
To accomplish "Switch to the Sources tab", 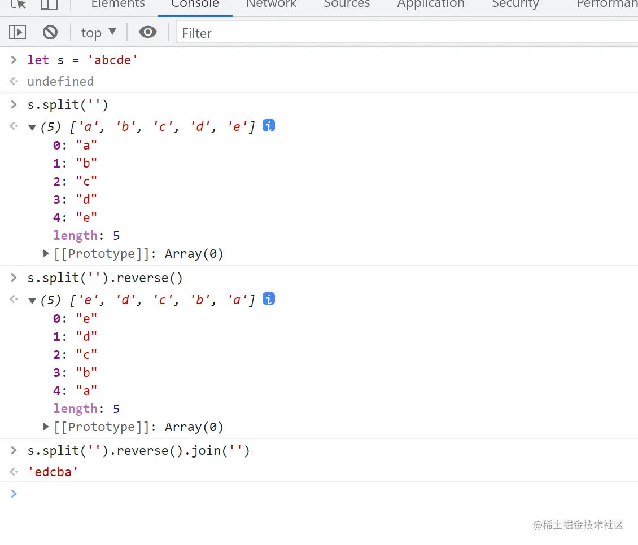I will tap(347, 4).
